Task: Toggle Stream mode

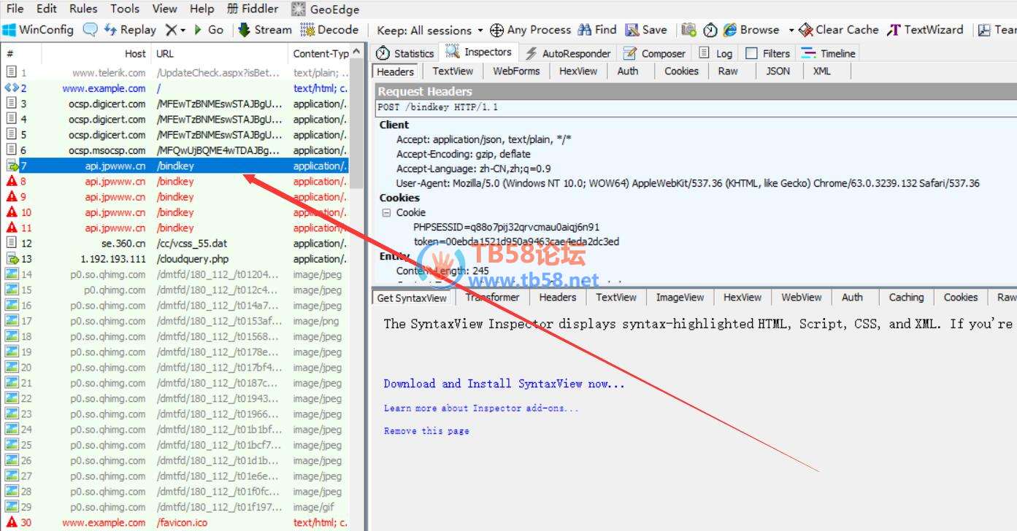Action: [265, 30]
